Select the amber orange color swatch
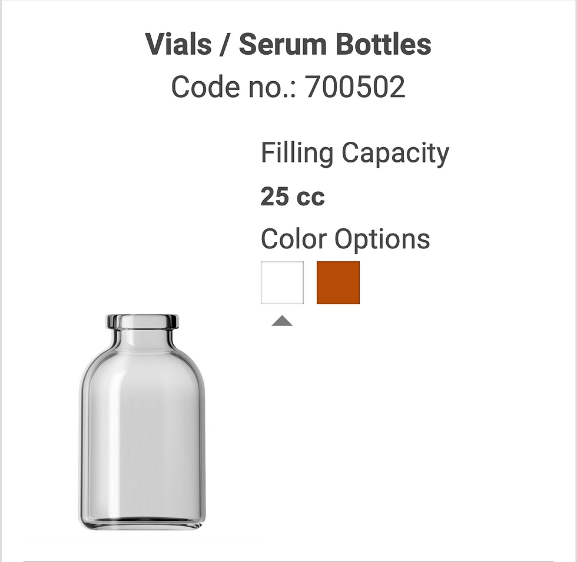This screenshot has width=577, height=562. pos(338,282)
